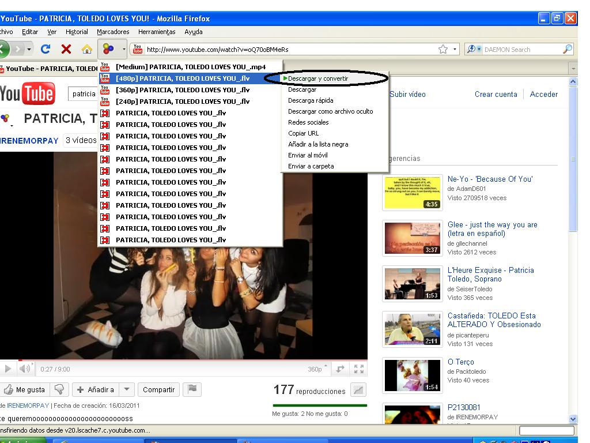Open the Herramientas menu
This screenshot has width=590, height=443.
157,32
